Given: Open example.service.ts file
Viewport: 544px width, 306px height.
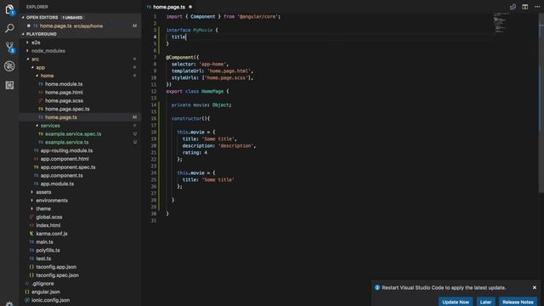Looking at the screenshot, I should 66,142.
